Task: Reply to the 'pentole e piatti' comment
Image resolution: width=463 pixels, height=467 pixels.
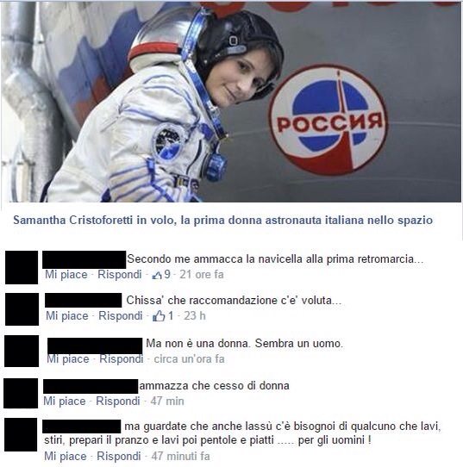Action: point(119,457)
